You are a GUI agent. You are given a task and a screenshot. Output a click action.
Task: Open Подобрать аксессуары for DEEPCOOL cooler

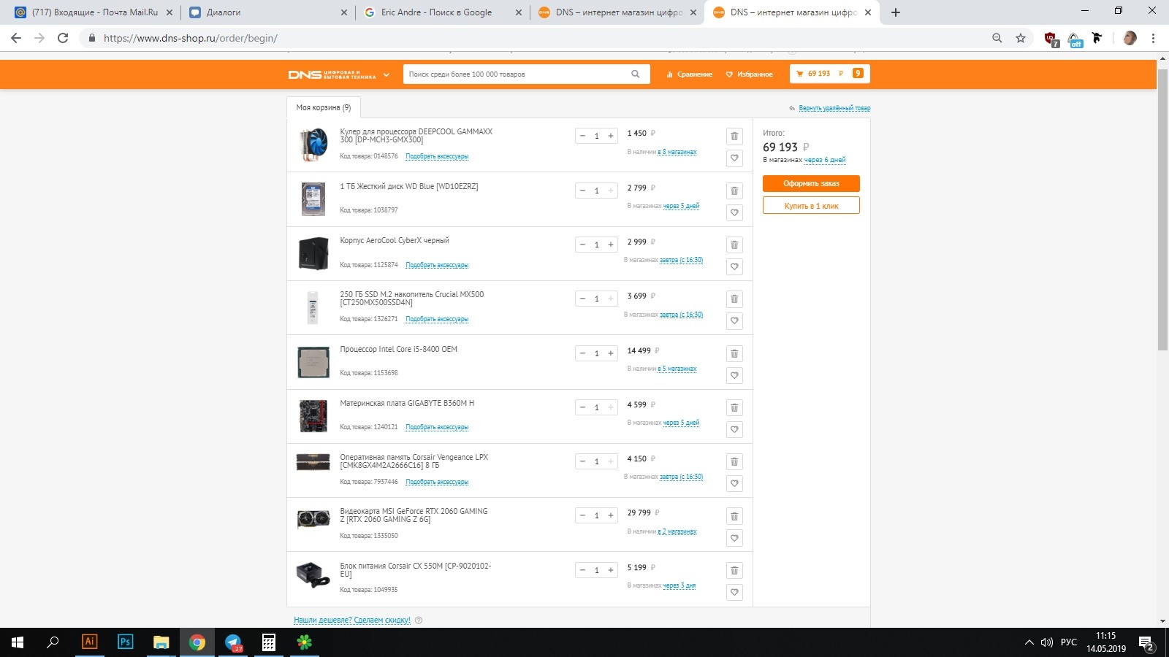point(437,156)
